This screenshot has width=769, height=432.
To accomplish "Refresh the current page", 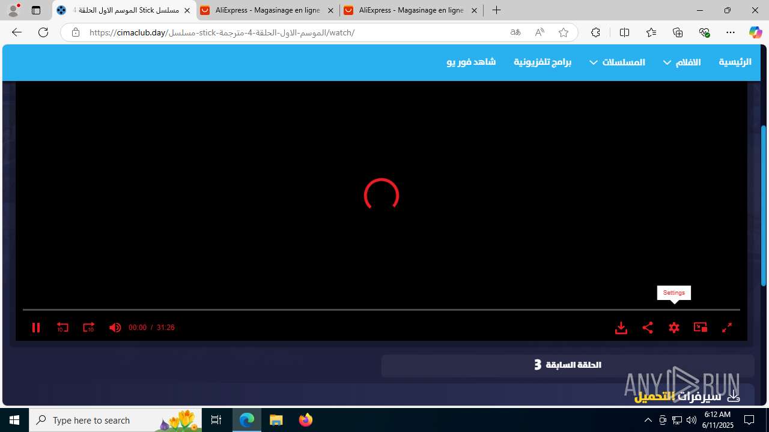I will (43, 32).
